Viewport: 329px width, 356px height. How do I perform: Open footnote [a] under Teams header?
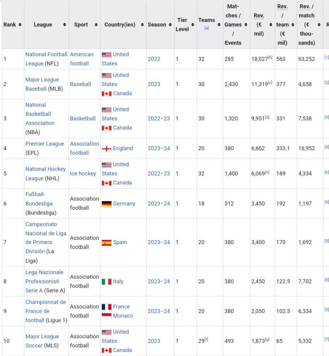point(207,28)
